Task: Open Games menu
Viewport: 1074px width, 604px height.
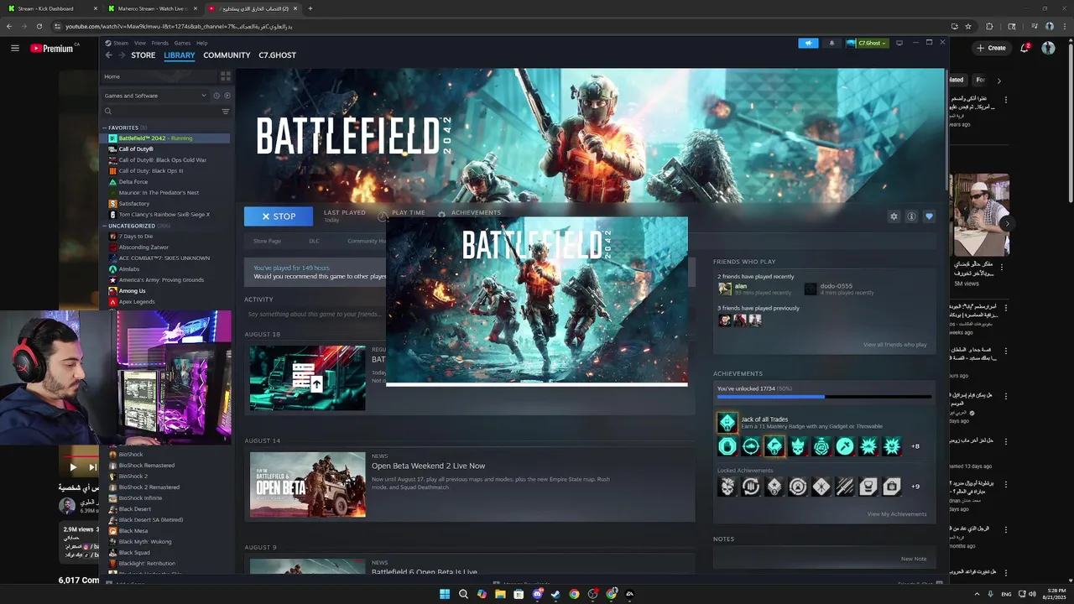Action: click(x=182, y=43)
